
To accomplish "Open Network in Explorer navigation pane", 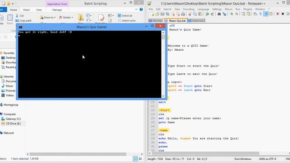I will 7,133.
